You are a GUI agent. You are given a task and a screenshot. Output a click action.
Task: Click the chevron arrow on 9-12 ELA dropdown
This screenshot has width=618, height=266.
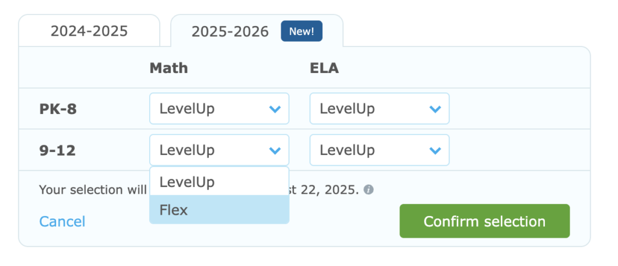click(435, 150)
